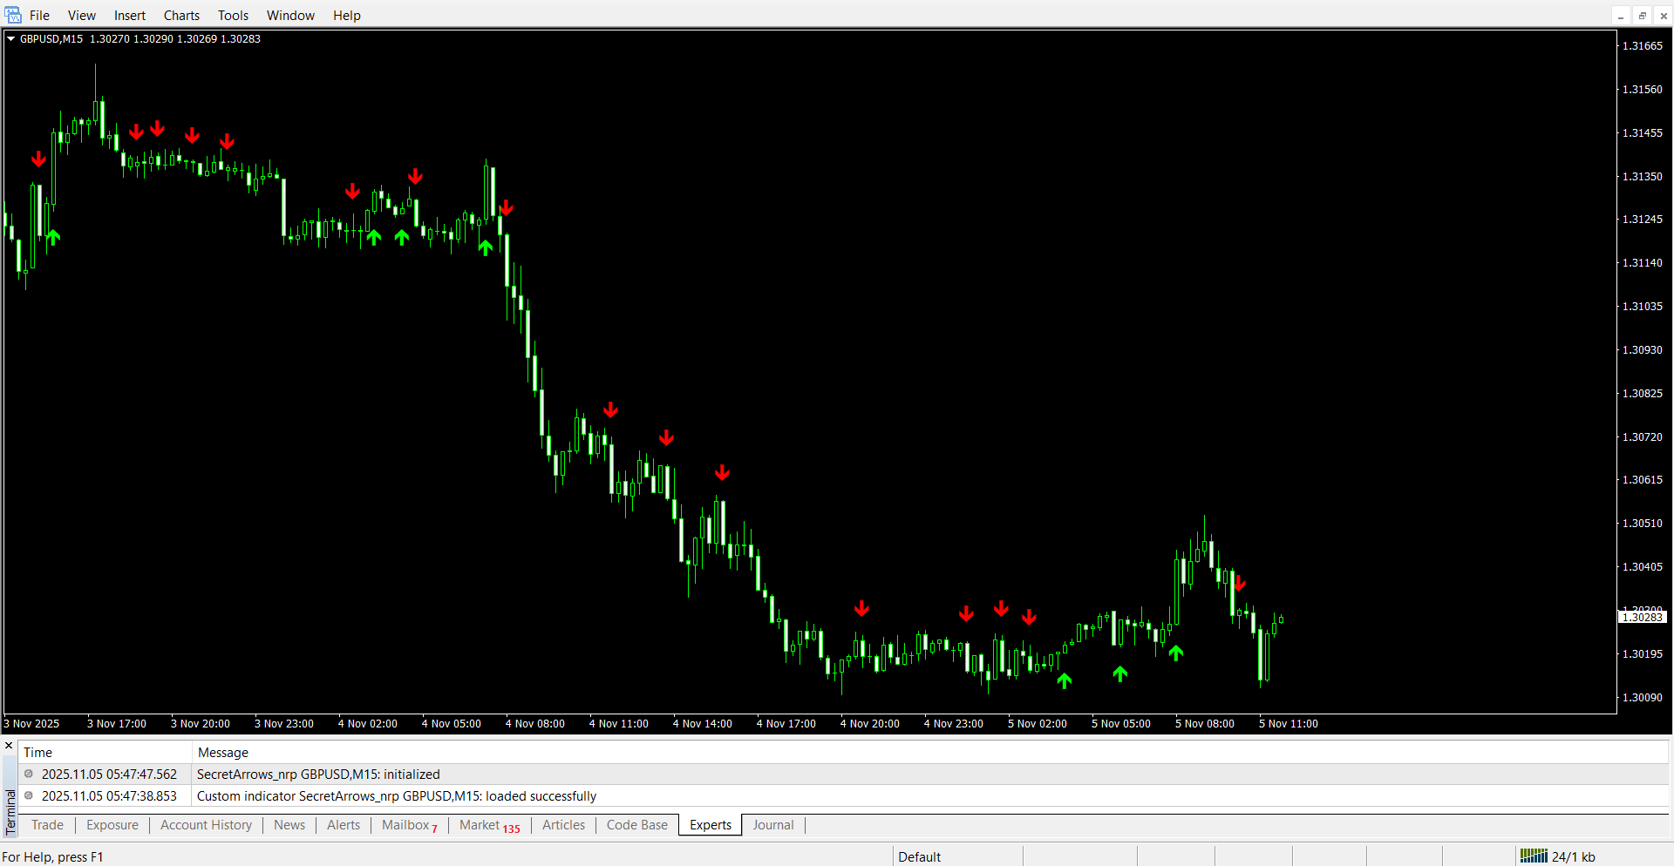Switch to the Journal tab
Screen dimensions: 1674x866
(772, 825)
